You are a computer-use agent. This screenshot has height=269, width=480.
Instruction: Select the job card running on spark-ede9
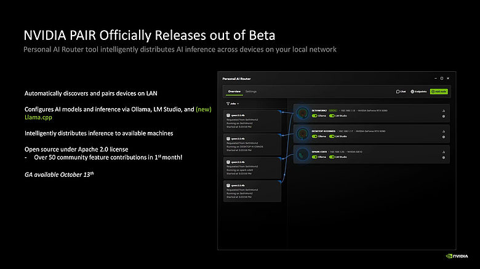[252, 168]
